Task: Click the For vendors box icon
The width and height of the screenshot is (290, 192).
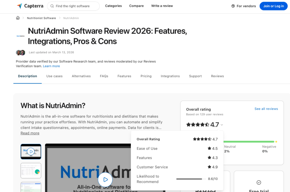Action: click(x=233, y=6)
